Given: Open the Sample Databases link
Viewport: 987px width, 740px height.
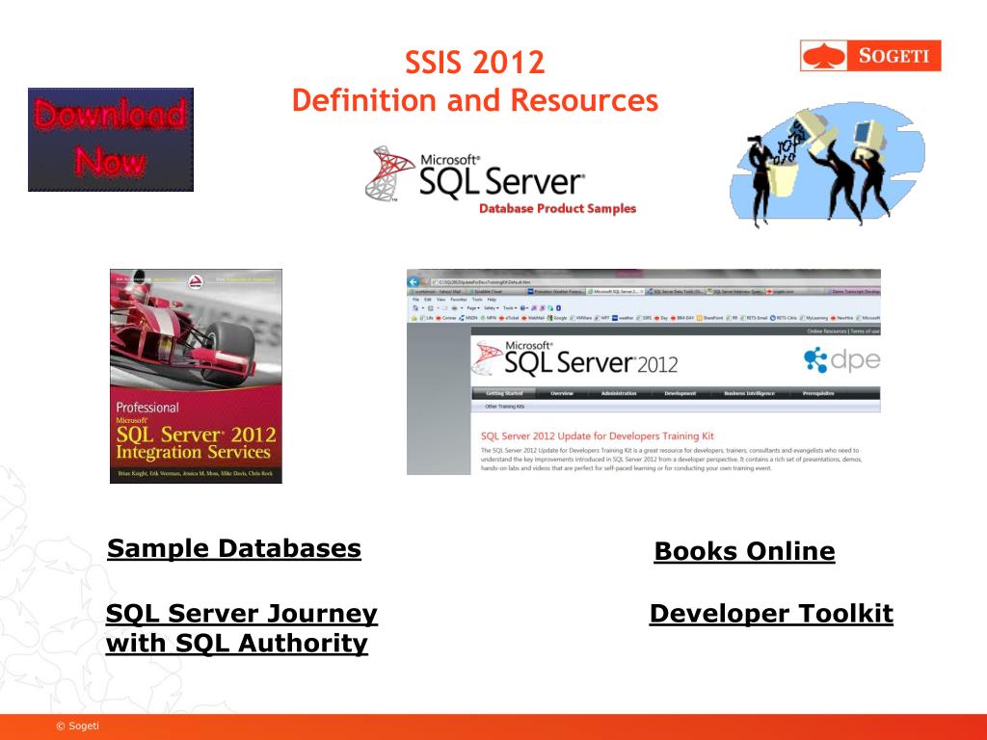Looking at the screenshot, I should pos(234,548).
